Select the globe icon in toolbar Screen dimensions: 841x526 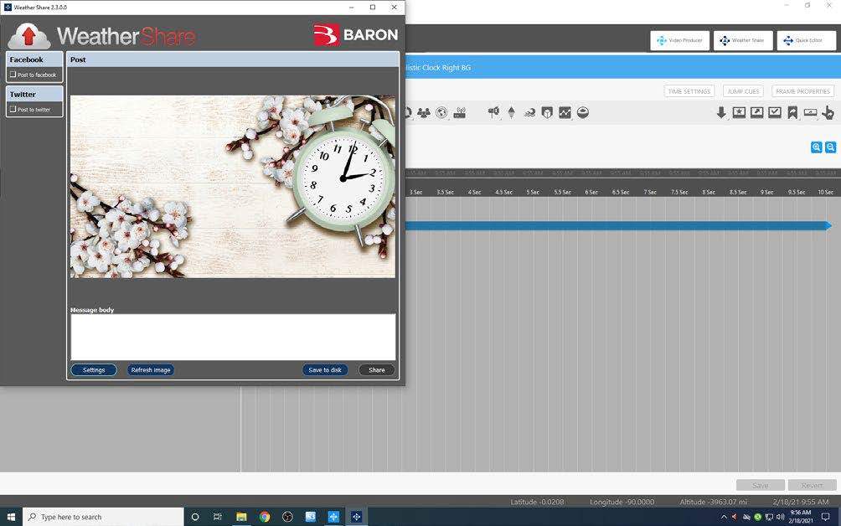click(441, 113)
